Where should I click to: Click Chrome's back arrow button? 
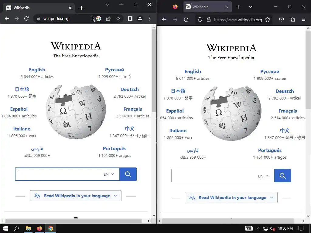7,19
